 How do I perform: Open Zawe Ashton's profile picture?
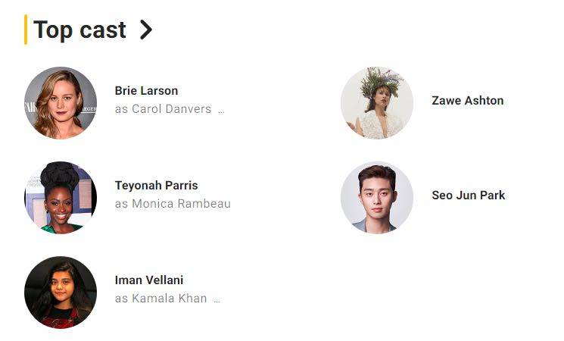377,103
